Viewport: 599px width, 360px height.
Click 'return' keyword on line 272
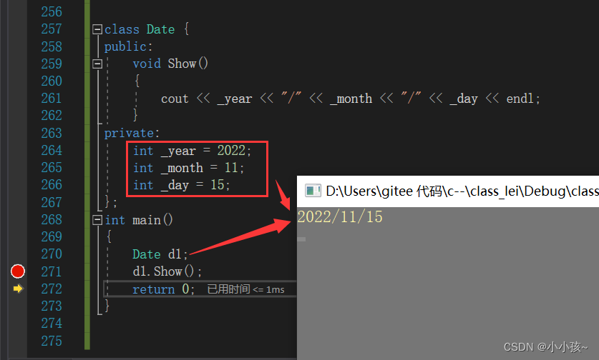coord(154,289)
